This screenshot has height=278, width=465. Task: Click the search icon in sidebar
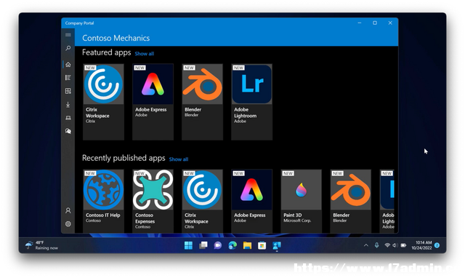[x=68, y=48]
